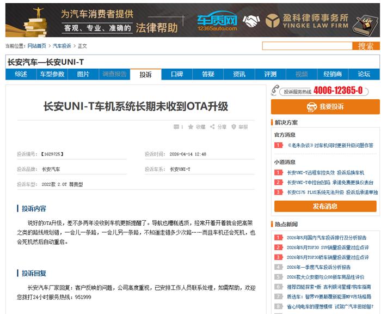This screenshot has width=381, height=314.
Task: Open 质选车：智界V9 news link
Action: pyautogui.click(x=329, y=297)
